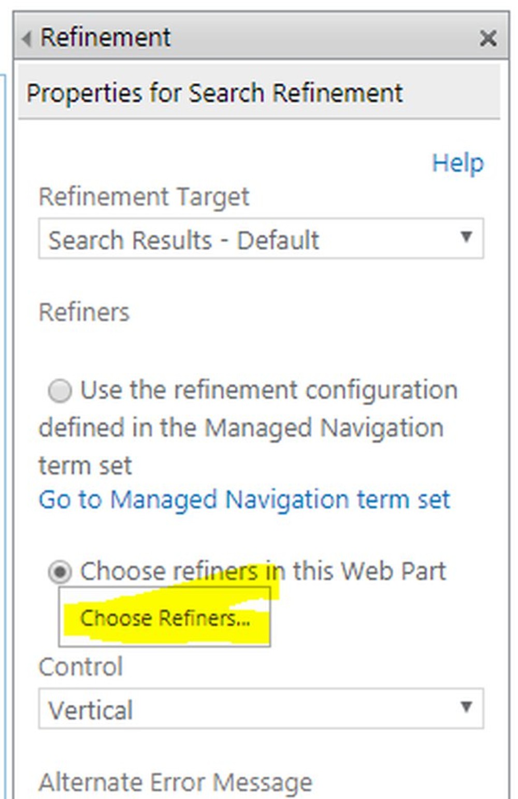Click the Refinement Target dropdown arrow
518x799 pixels.
click(x=467, y=237)
